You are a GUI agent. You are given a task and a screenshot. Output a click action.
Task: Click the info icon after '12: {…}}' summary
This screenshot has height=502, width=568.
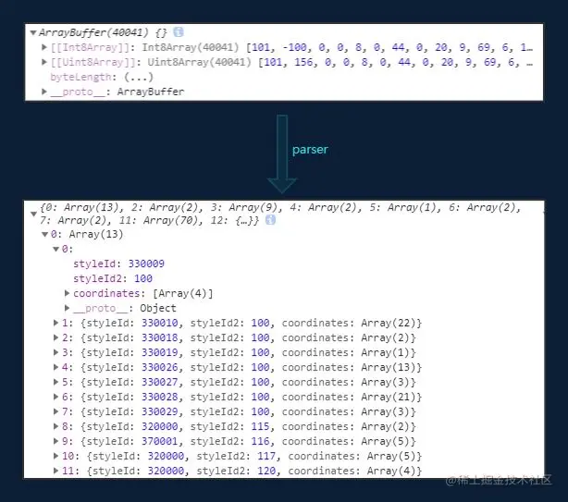(x=271, y=220)
